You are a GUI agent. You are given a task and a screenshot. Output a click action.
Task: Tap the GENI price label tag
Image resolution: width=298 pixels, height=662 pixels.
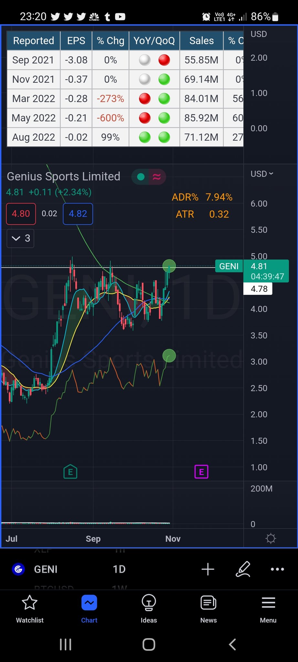[229, 266]
